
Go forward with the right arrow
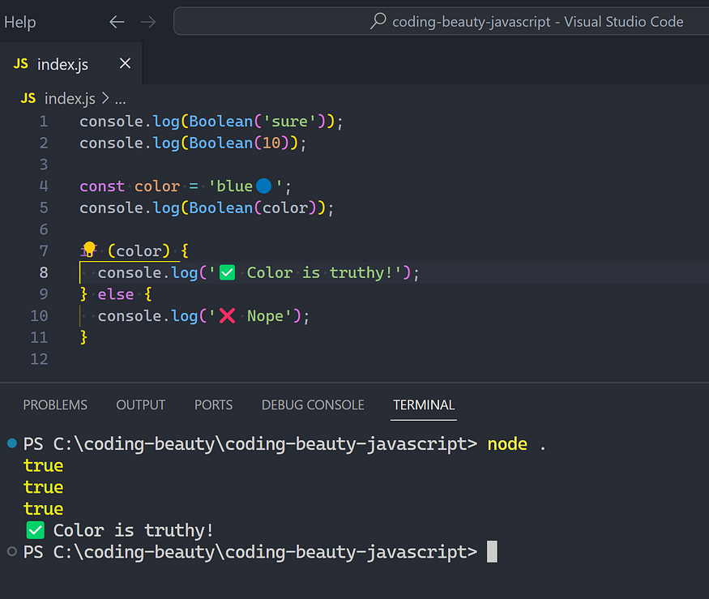click(147, 22)
